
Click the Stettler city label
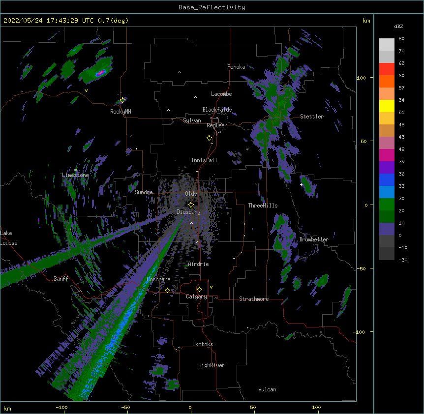pyautogui.click(x=312, y=117)
